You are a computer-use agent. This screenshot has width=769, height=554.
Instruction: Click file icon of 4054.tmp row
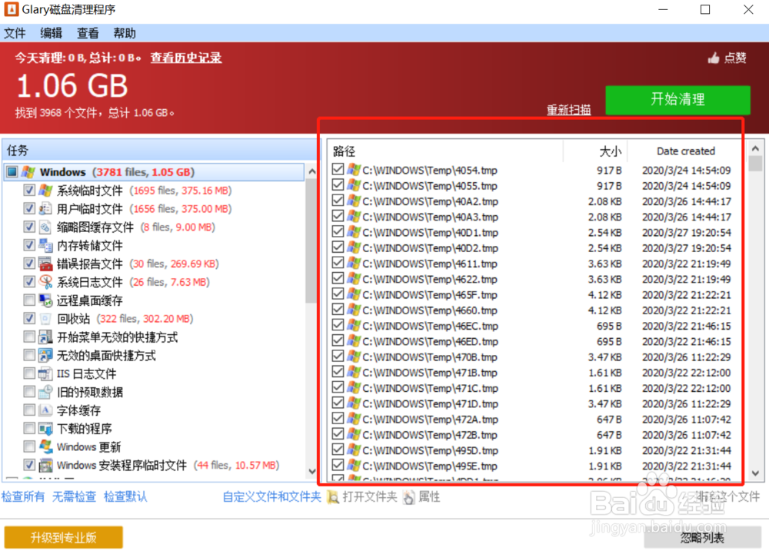tap(354, 170)
